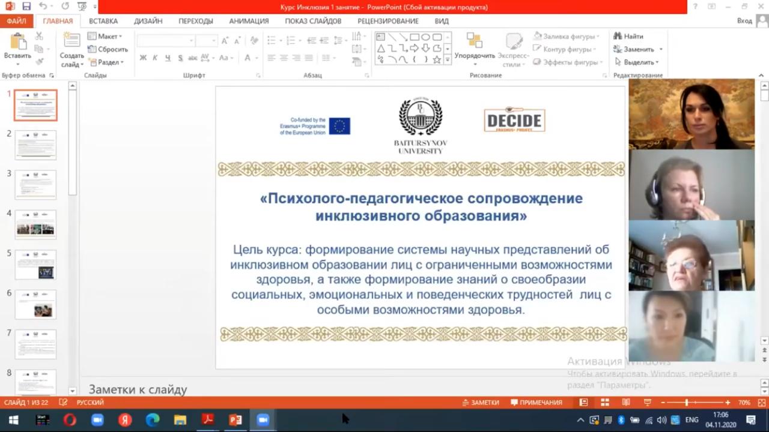This screenshot has height=432, width=769.
Task: Open the АНИМАЦИЯ (Animations) tab
Action: click(x=249, y=21)
